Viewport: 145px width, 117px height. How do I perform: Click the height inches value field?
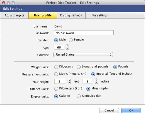(87, 81)
